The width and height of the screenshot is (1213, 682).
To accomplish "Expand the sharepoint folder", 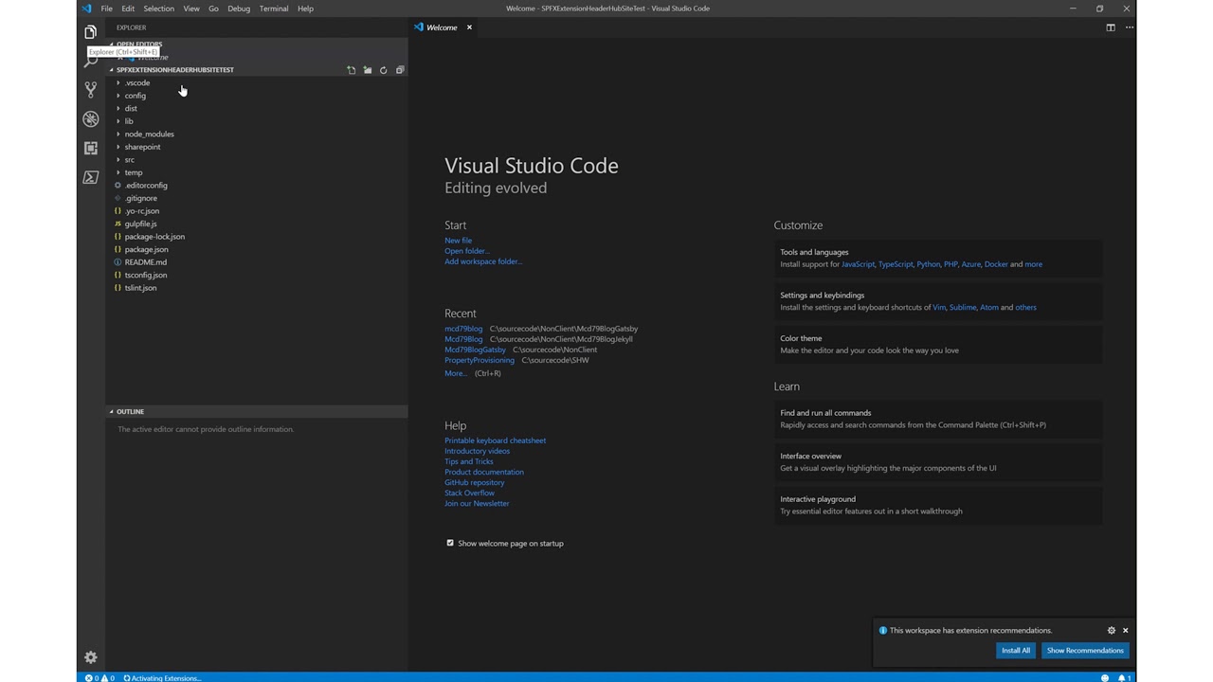I will coord(142,147).
